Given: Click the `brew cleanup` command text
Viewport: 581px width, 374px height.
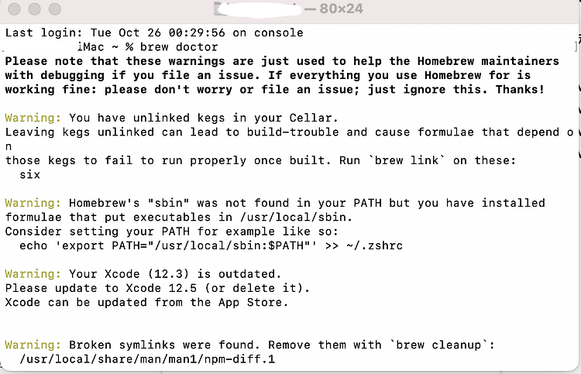Looking at the screenshot, I should click(439, 345).
